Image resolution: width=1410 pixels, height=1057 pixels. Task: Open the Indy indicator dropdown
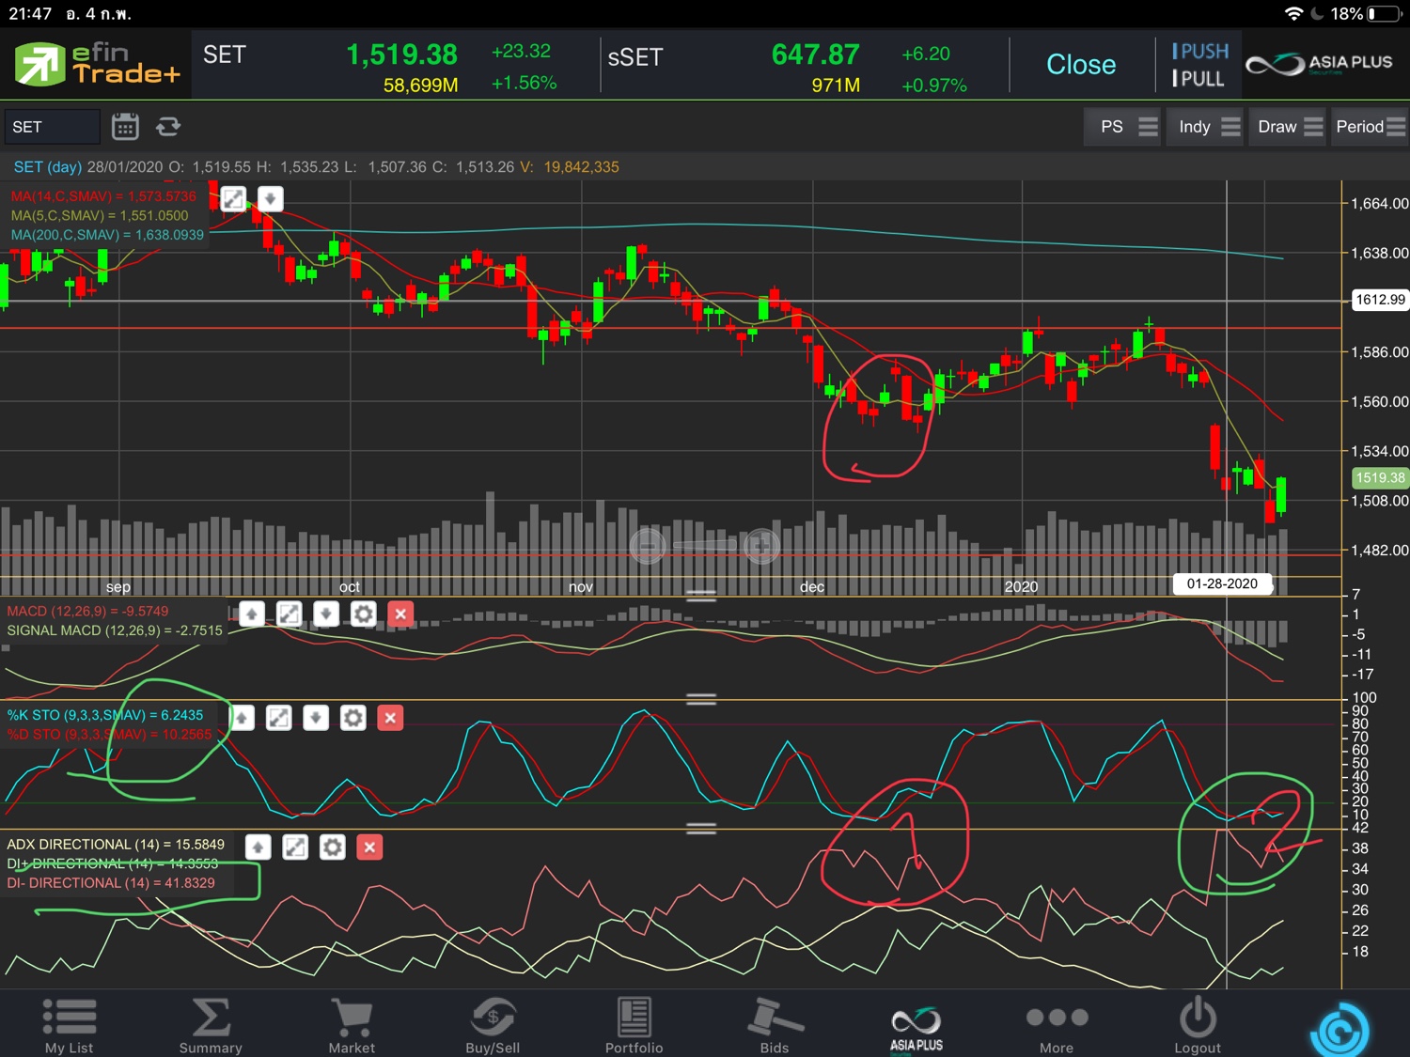(x=1208, y=127)
